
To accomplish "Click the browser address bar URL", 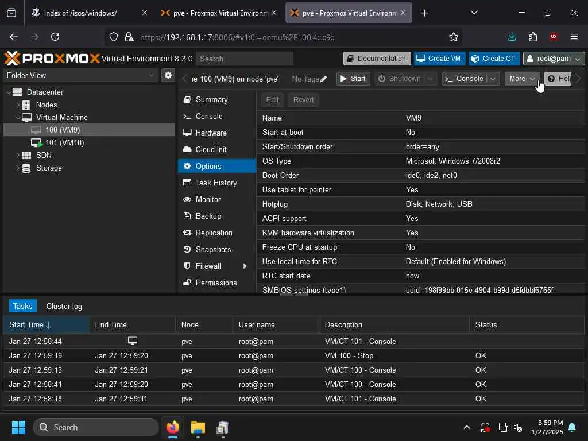I will tap(237, 37).
